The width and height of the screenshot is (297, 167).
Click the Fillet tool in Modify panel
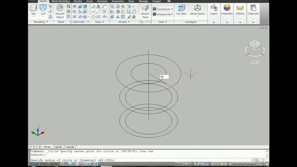click(134, 12)
